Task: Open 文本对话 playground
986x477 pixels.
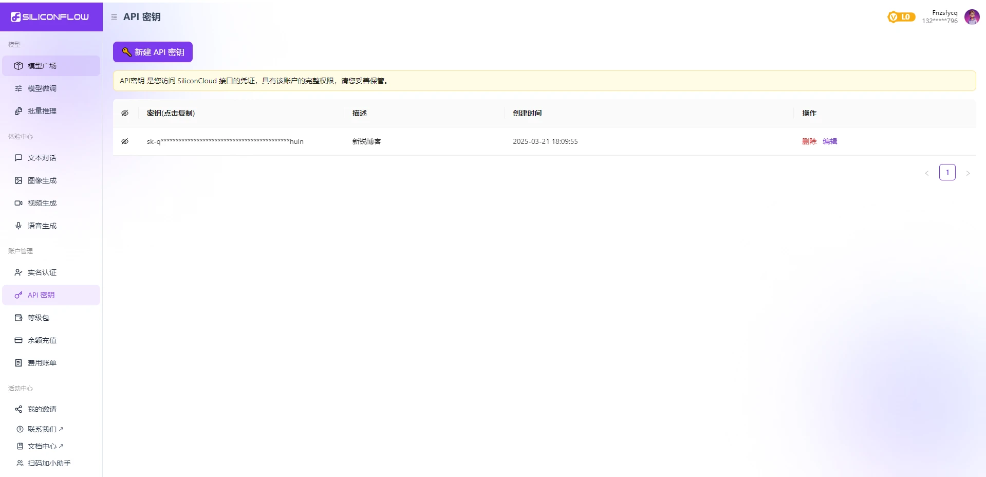Action: [51, 158]
